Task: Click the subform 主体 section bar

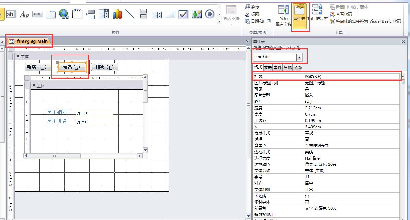Action: (x=86, y=86)
